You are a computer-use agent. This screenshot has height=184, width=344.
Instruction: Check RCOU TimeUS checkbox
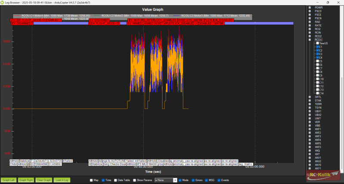point(317,43)
